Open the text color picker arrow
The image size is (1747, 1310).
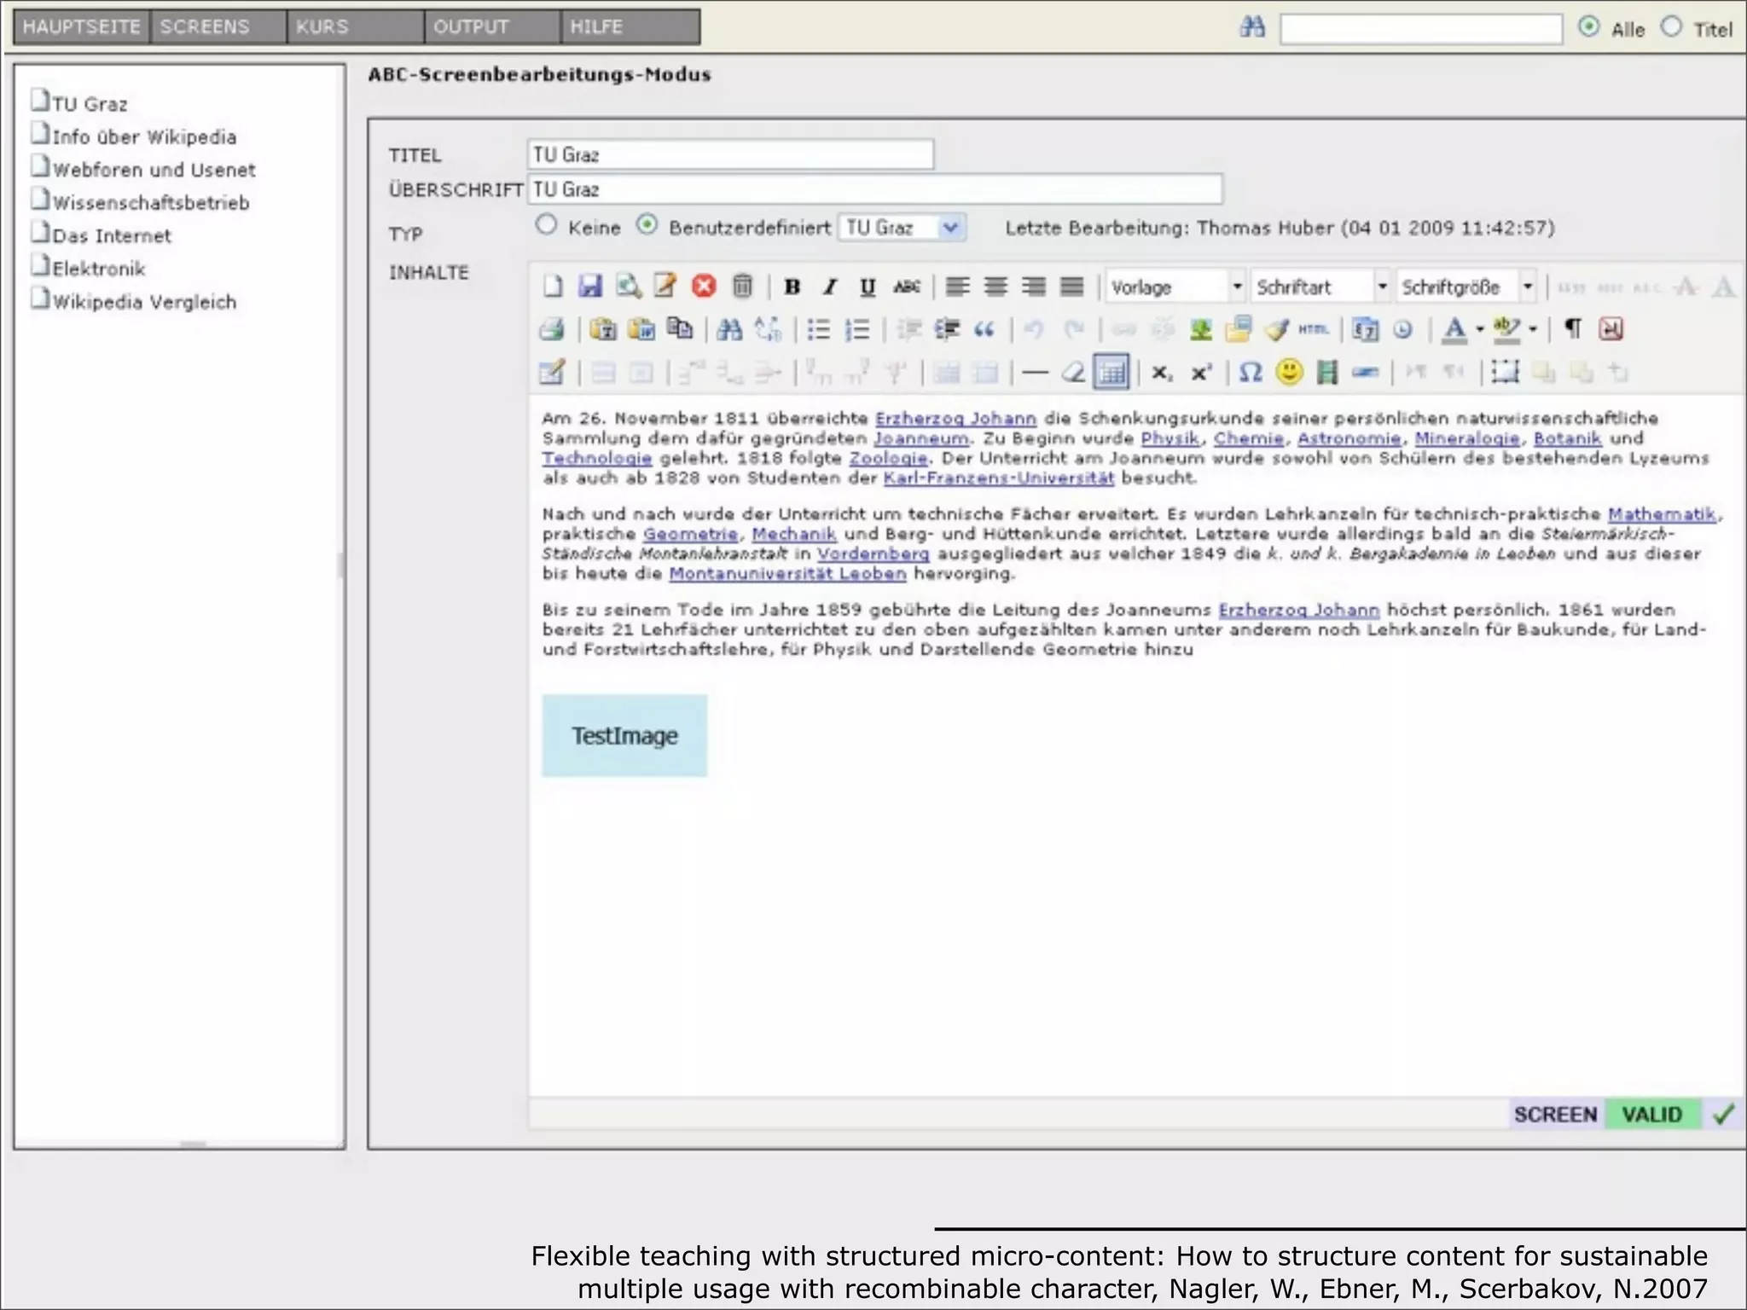pos(1479,329)
